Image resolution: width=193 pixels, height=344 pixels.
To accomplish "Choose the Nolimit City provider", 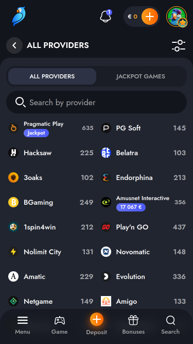I will pyautogui.click(x=51, y=252).
